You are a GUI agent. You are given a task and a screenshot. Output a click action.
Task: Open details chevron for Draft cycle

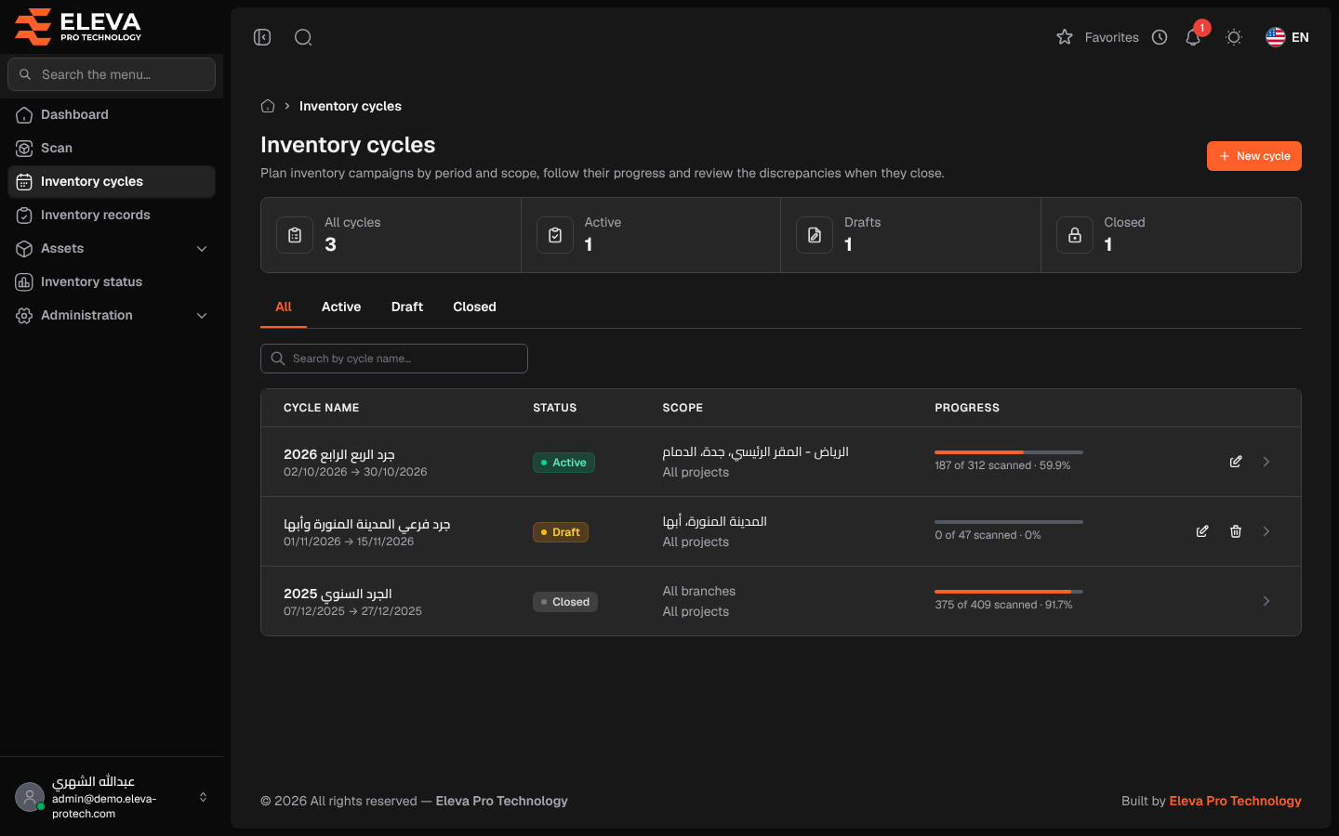(x=1266, y=531)
